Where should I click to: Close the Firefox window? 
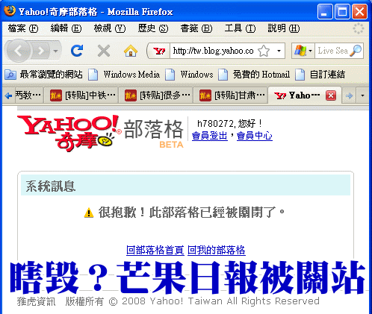pyautogui.click(x=359, y=11)
